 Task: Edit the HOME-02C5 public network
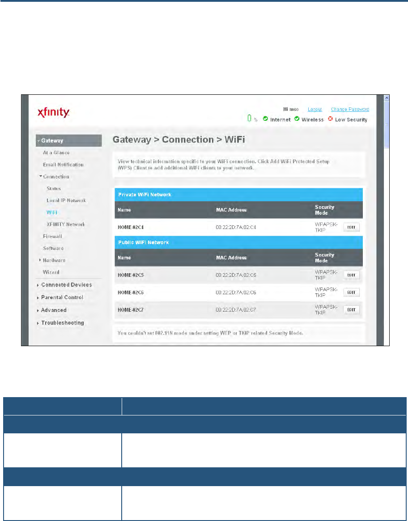[x=352, y=275]
